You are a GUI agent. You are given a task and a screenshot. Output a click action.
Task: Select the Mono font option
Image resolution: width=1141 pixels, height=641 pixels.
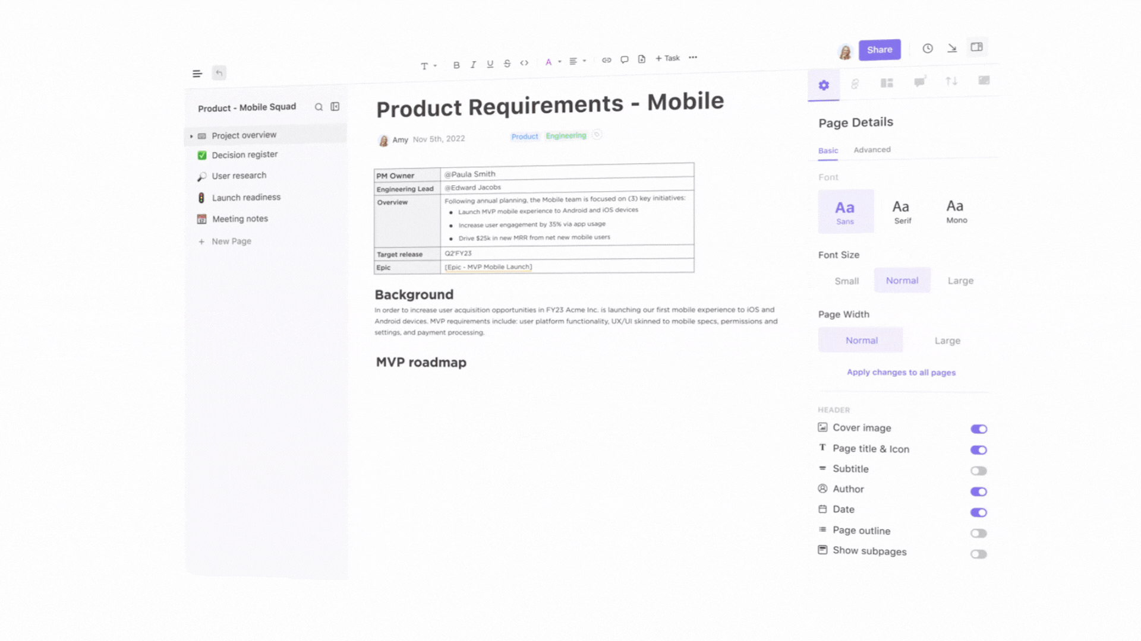coord(955,210)
